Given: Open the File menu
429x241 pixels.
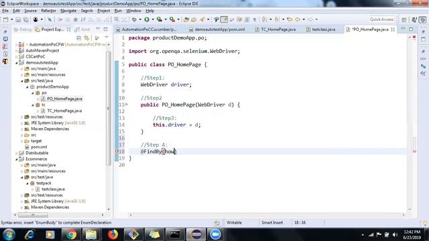Looking at the screenshot, I should click(x=5, y=11).
